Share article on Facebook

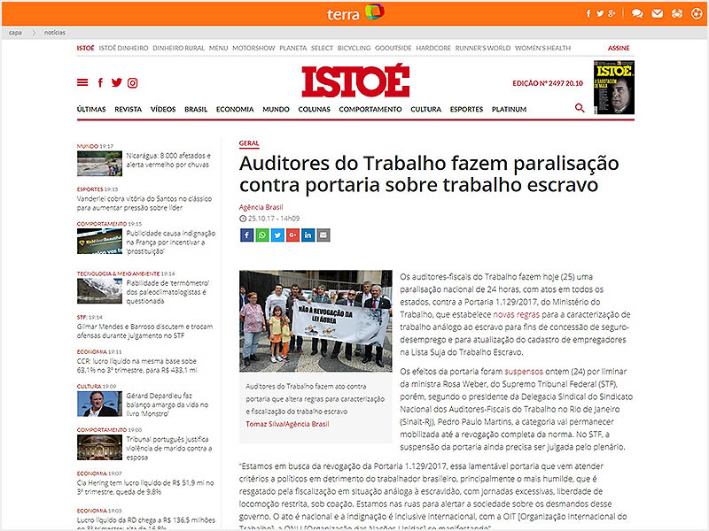(246, 235)
